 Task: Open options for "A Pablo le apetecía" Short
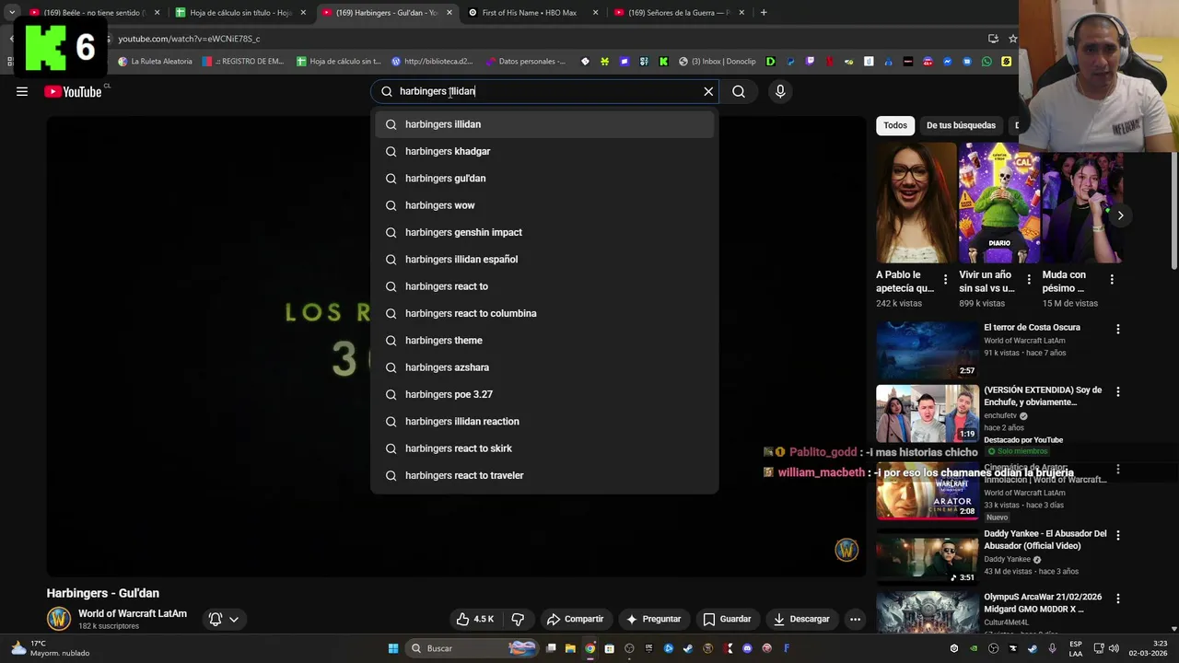[945, 279]
